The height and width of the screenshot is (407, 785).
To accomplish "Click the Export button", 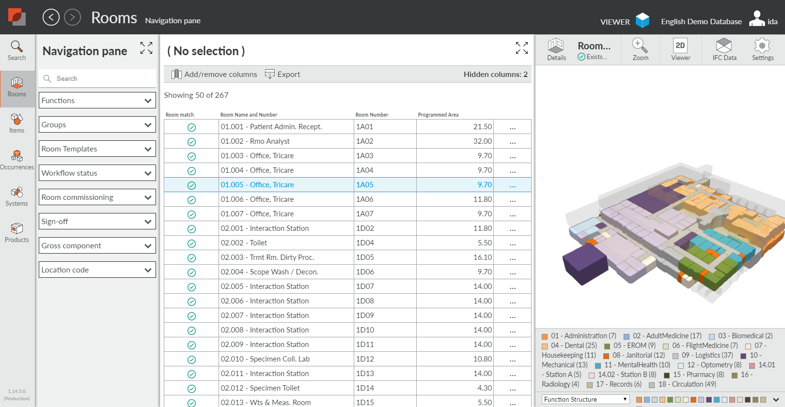I will [x=283, y=75].
